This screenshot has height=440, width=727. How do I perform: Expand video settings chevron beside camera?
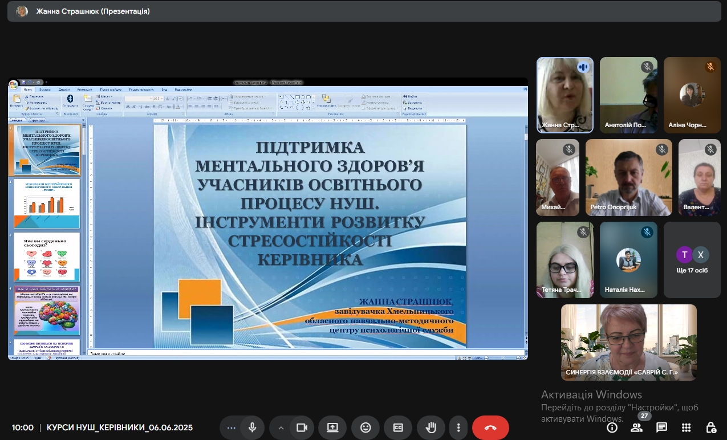281,427
